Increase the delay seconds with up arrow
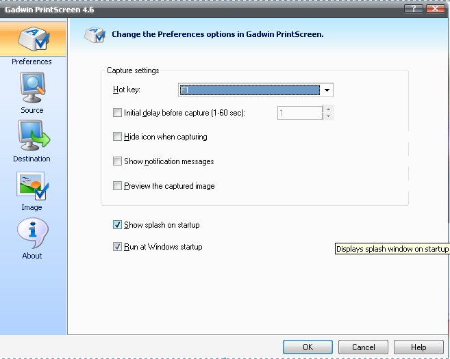Image resolution: width=450 pixels, height=359 pixels. tap(328, 109)
